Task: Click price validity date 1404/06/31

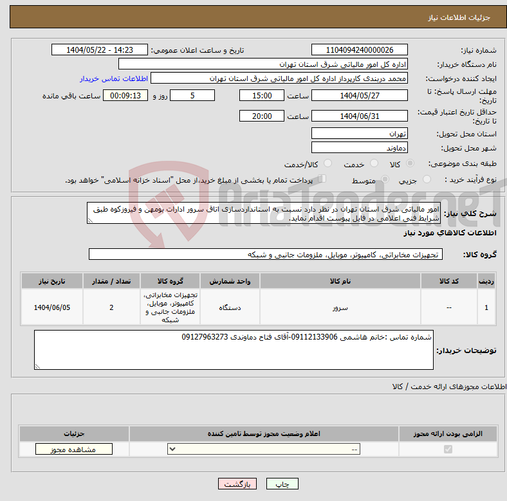Action: point(359,116)
